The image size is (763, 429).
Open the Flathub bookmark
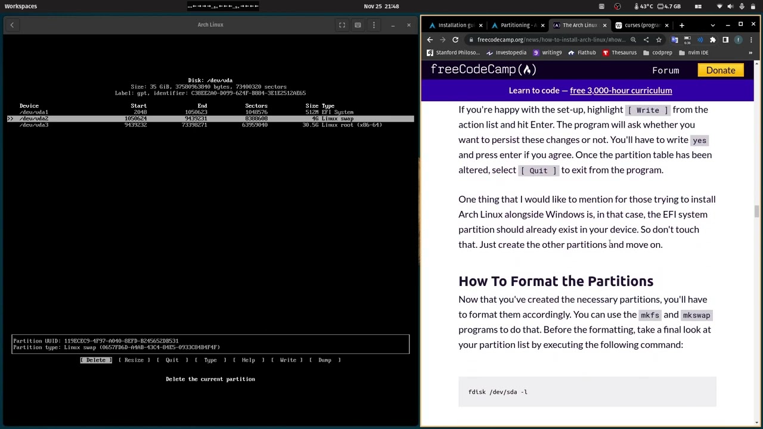582,52
